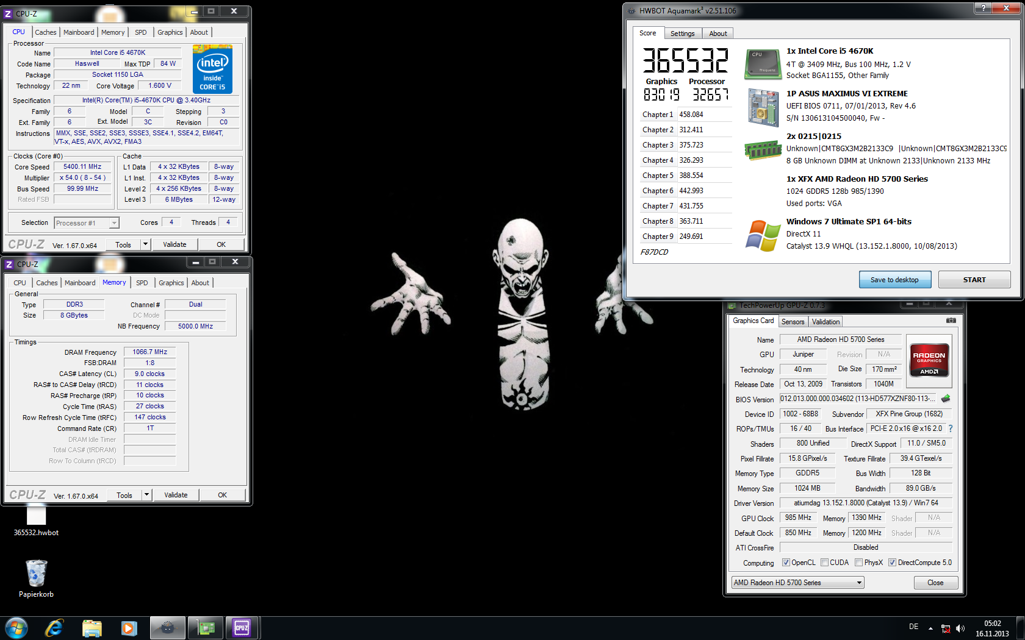This screenshot has height=640, width=1025.
Task: Click the DRAM Frequency value field
Action: (x=150, y=352)
